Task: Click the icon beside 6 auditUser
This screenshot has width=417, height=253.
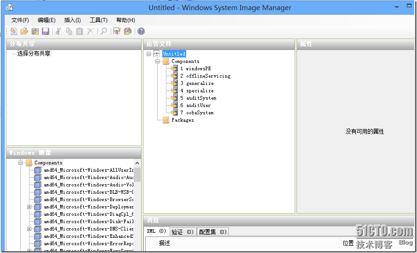Action: tap(174, 105)
